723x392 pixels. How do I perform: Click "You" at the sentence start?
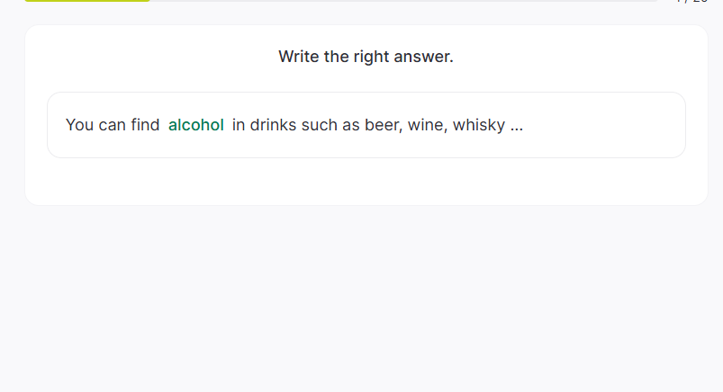79,125
